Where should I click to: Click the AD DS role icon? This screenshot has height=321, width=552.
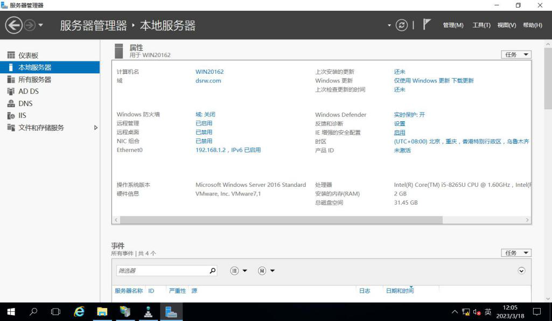pos(11,92)
